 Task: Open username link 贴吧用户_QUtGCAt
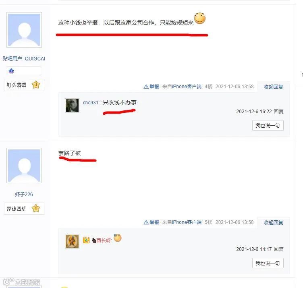[24, 58]
